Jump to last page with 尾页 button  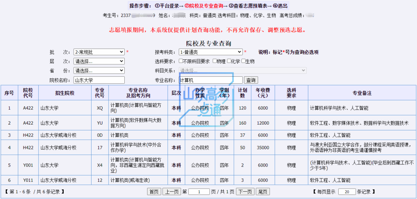click(x=263, y=192)
